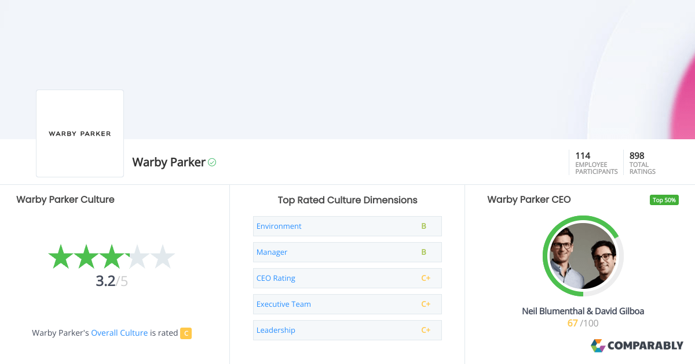Viewport: 695px width, 364px height.
Task: Open the Leadership dimension row
Action: click(348, 330)
